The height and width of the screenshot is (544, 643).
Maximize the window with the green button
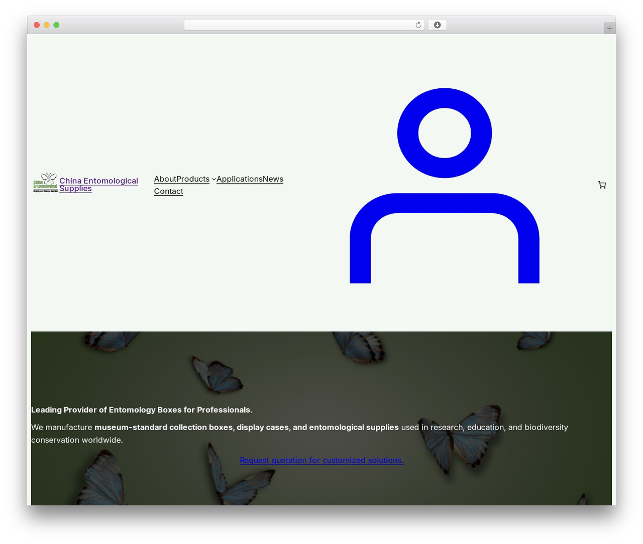click(x=56, y=25)
